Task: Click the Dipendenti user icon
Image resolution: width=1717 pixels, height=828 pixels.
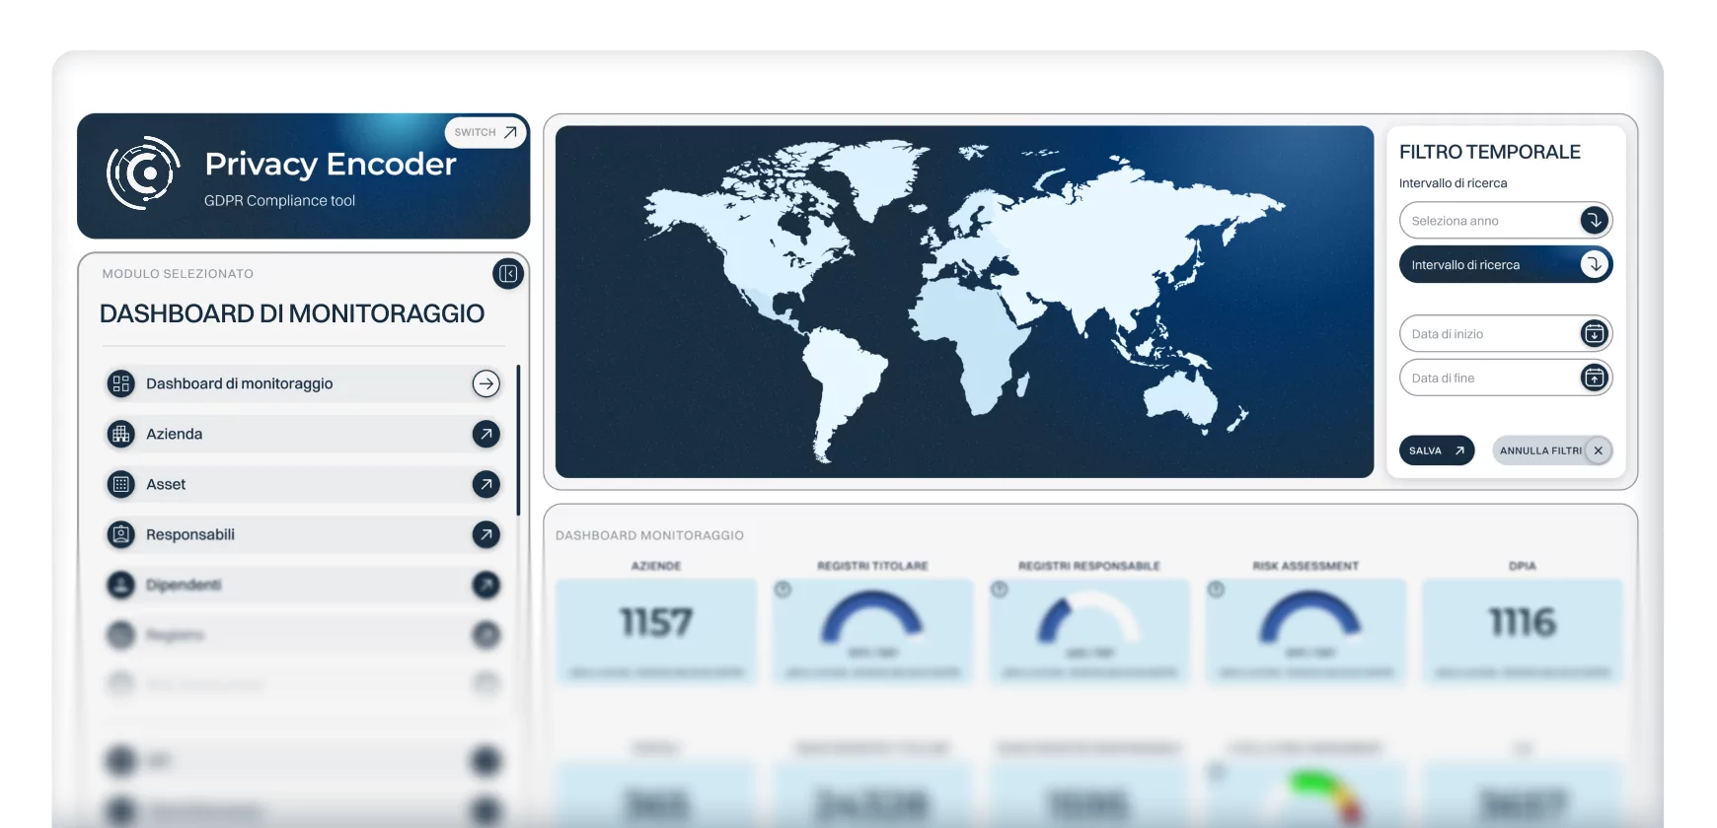Action: coord(121,585)
